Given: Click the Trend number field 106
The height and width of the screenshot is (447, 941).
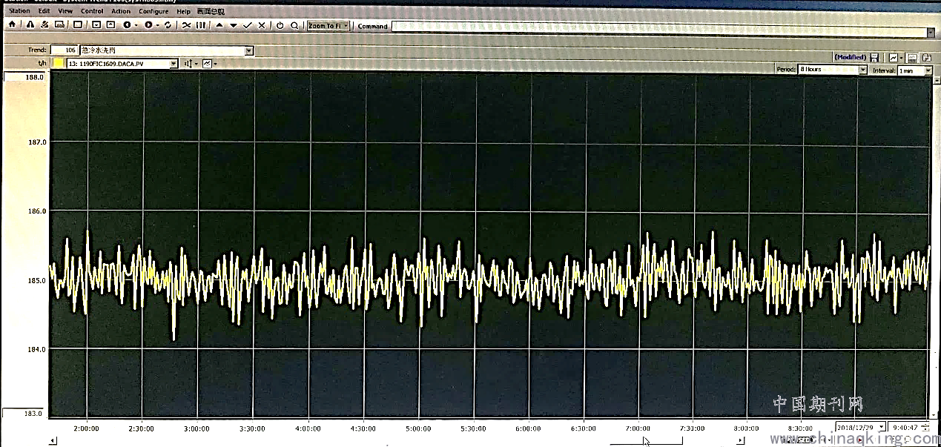Looking at the screenshot, I should [65, 50].
